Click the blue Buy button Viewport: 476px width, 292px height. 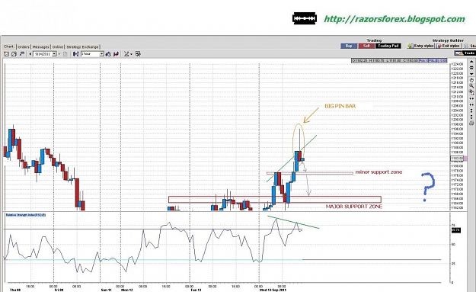[x=349, y=46]
